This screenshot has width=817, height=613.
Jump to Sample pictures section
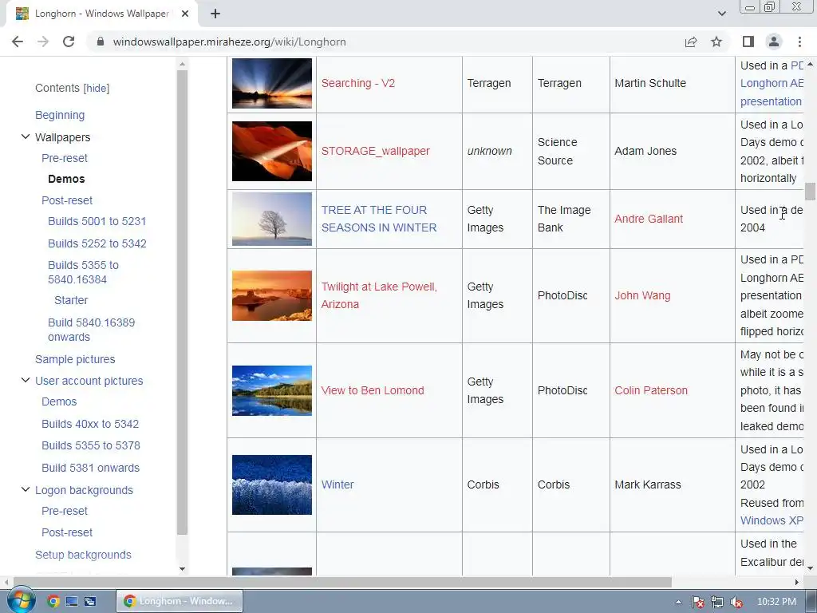[x=75, y=359]
